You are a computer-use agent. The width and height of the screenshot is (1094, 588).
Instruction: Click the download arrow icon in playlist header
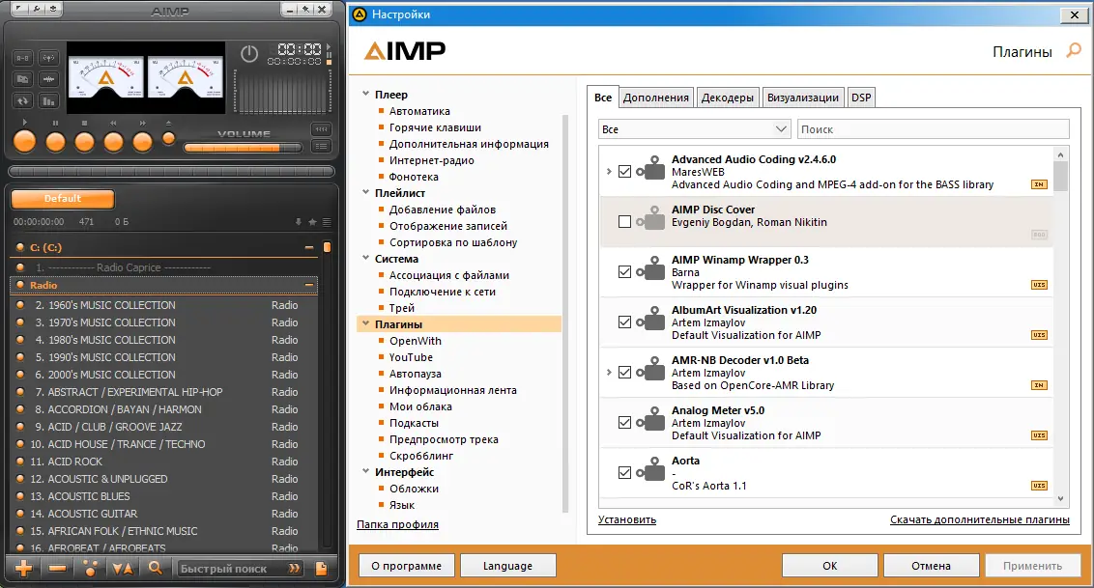pyautogui.click(x=299, y=221)
